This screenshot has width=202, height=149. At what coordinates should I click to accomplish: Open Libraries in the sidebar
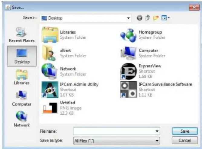point(22,77)
